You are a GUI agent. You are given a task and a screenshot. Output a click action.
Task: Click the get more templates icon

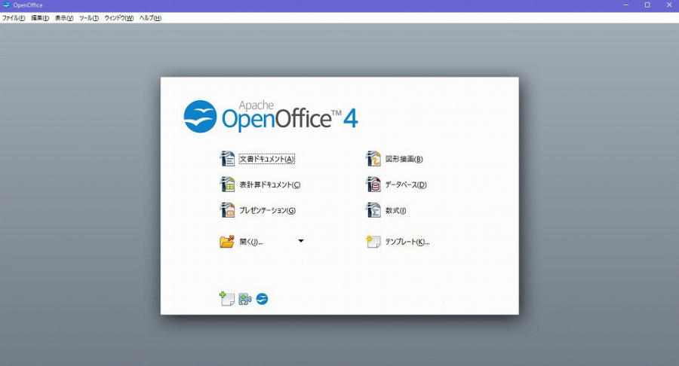tap(227, 298)
